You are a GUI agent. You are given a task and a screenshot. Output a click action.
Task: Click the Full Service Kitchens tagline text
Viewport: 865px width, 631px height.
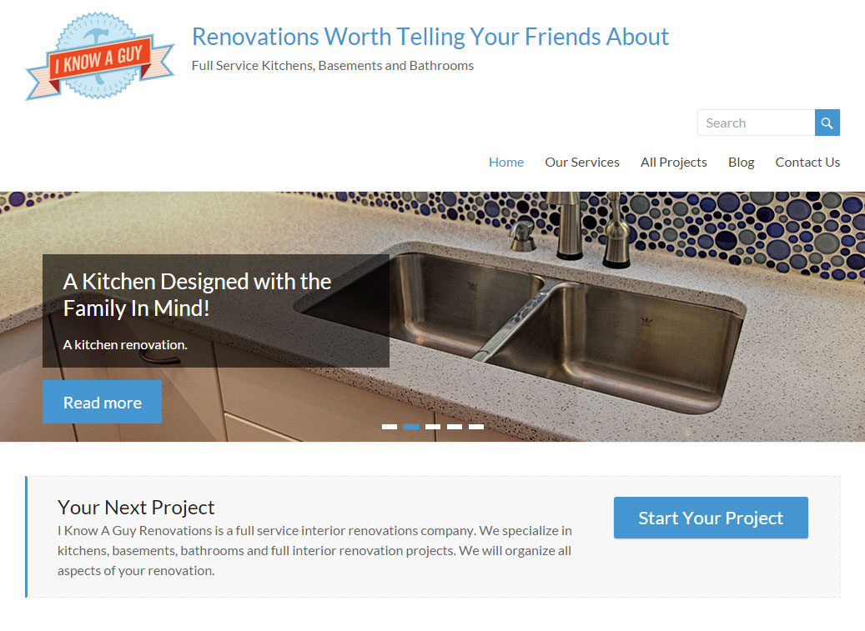(x=333, y=66)
